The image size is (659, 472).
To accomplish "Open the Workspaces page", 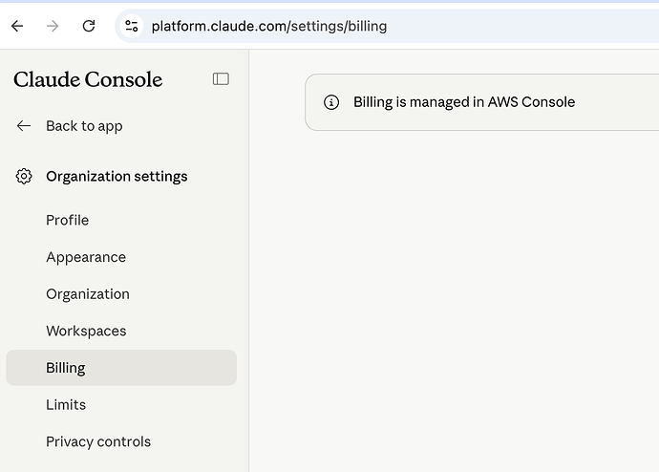I will 86,332.
